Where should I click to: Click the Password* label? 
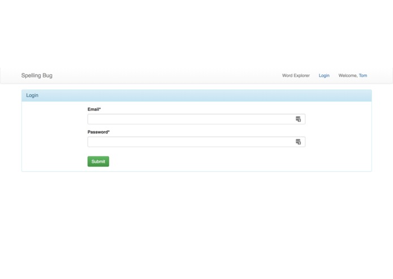pyautogui.click(x=98, y=132)
